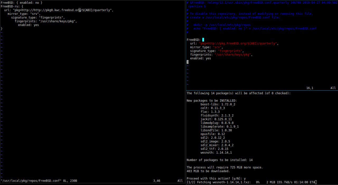Click the 'To disable this repository' comment line
The width and height of the screenshot is (338, 185).
tap(250, 14)
